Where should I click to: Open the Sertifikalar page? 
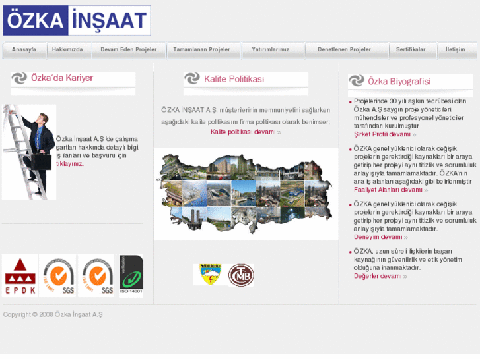click(411, 50)
